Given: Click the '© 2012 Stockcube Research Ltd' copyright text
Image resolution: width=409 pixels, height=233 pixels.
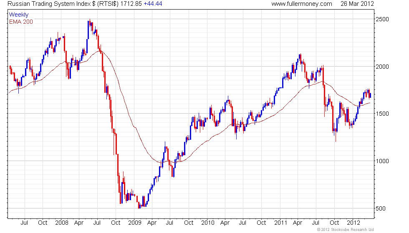Looking at the screenshot, I should pyautogui.click(x=346, y=230).
